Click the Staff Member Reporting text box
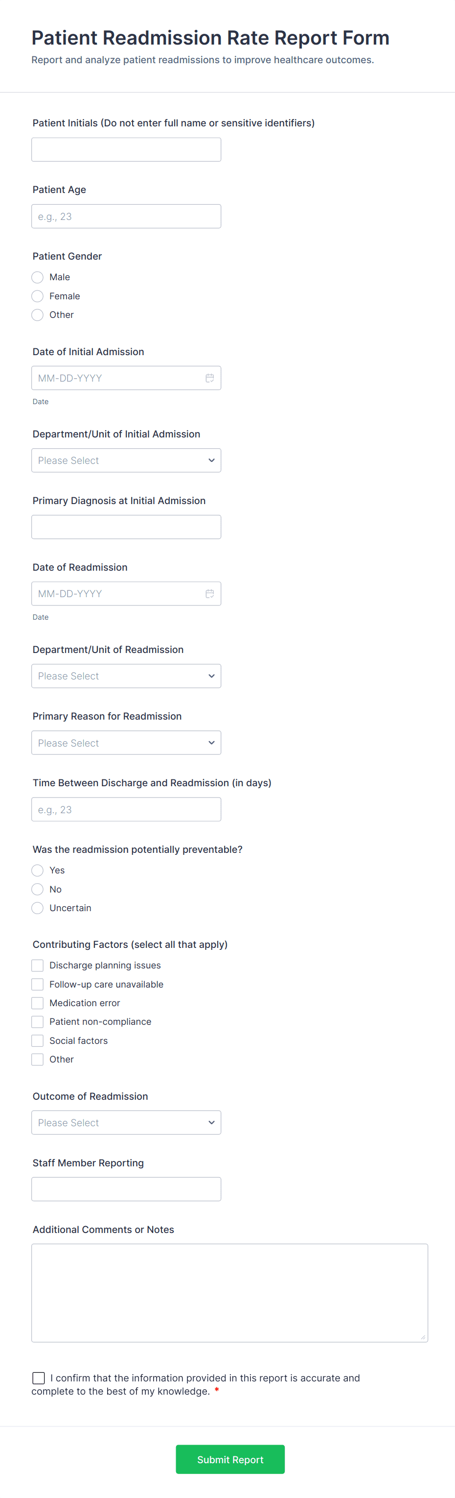The image size is (455, 1498). tap(126, 1189)
